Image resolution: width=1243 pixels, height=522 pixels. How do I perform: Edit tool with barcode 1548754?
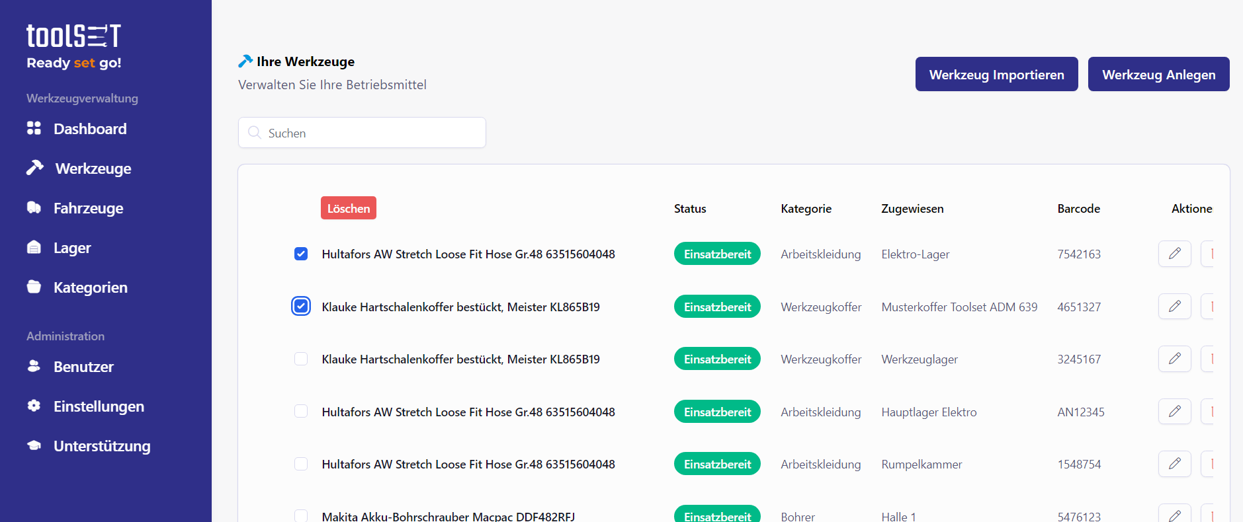pyautogui.click(x=1175, y=464)
